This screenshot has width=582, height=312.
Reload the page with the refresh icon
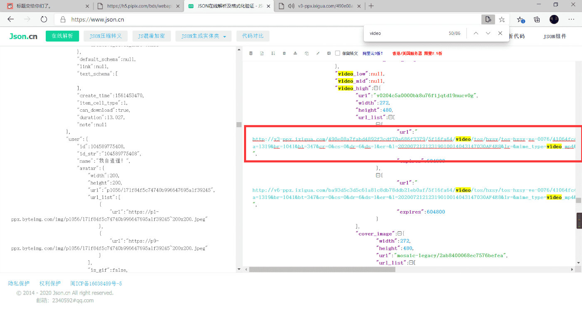point(44,20)
